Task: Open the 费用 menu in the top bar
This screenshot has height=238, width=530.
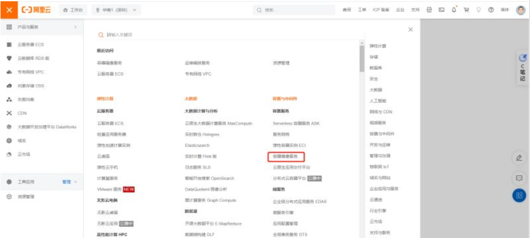Action: (x=347, y=10)
